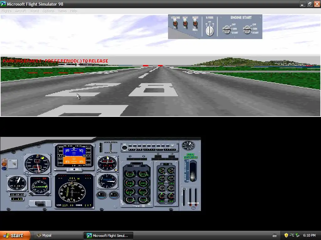Open the Views menu
The width and height of the screenshot is (321, 240).
(x=62, y=11)
